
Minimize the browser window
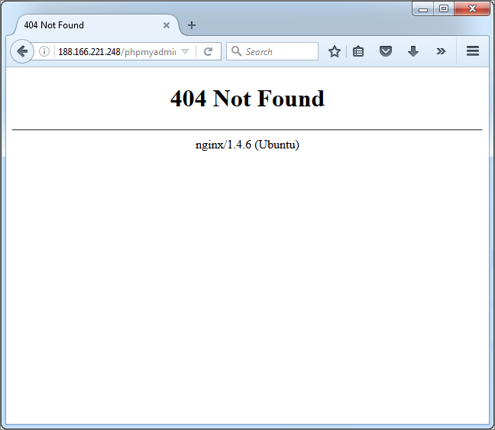[x=423, y=9]
